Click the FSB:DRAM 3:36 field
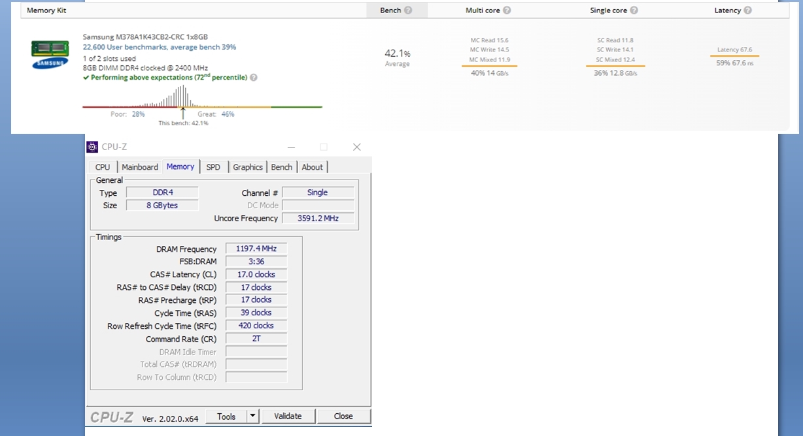The image size is (803, 436). coord(256,262)
